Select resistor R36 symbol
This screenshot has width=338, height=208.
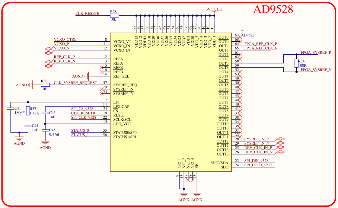(45, 85)
